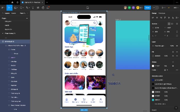Viewport: 180px width, 112px height.
Task: Open the Inside stroke position dropdown
Action: coord(155,70)
